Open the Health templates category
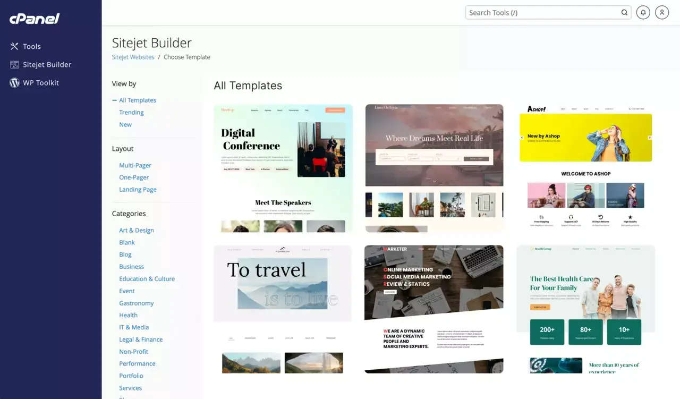This screenshot has width=680, height=399. click(128, 315)
